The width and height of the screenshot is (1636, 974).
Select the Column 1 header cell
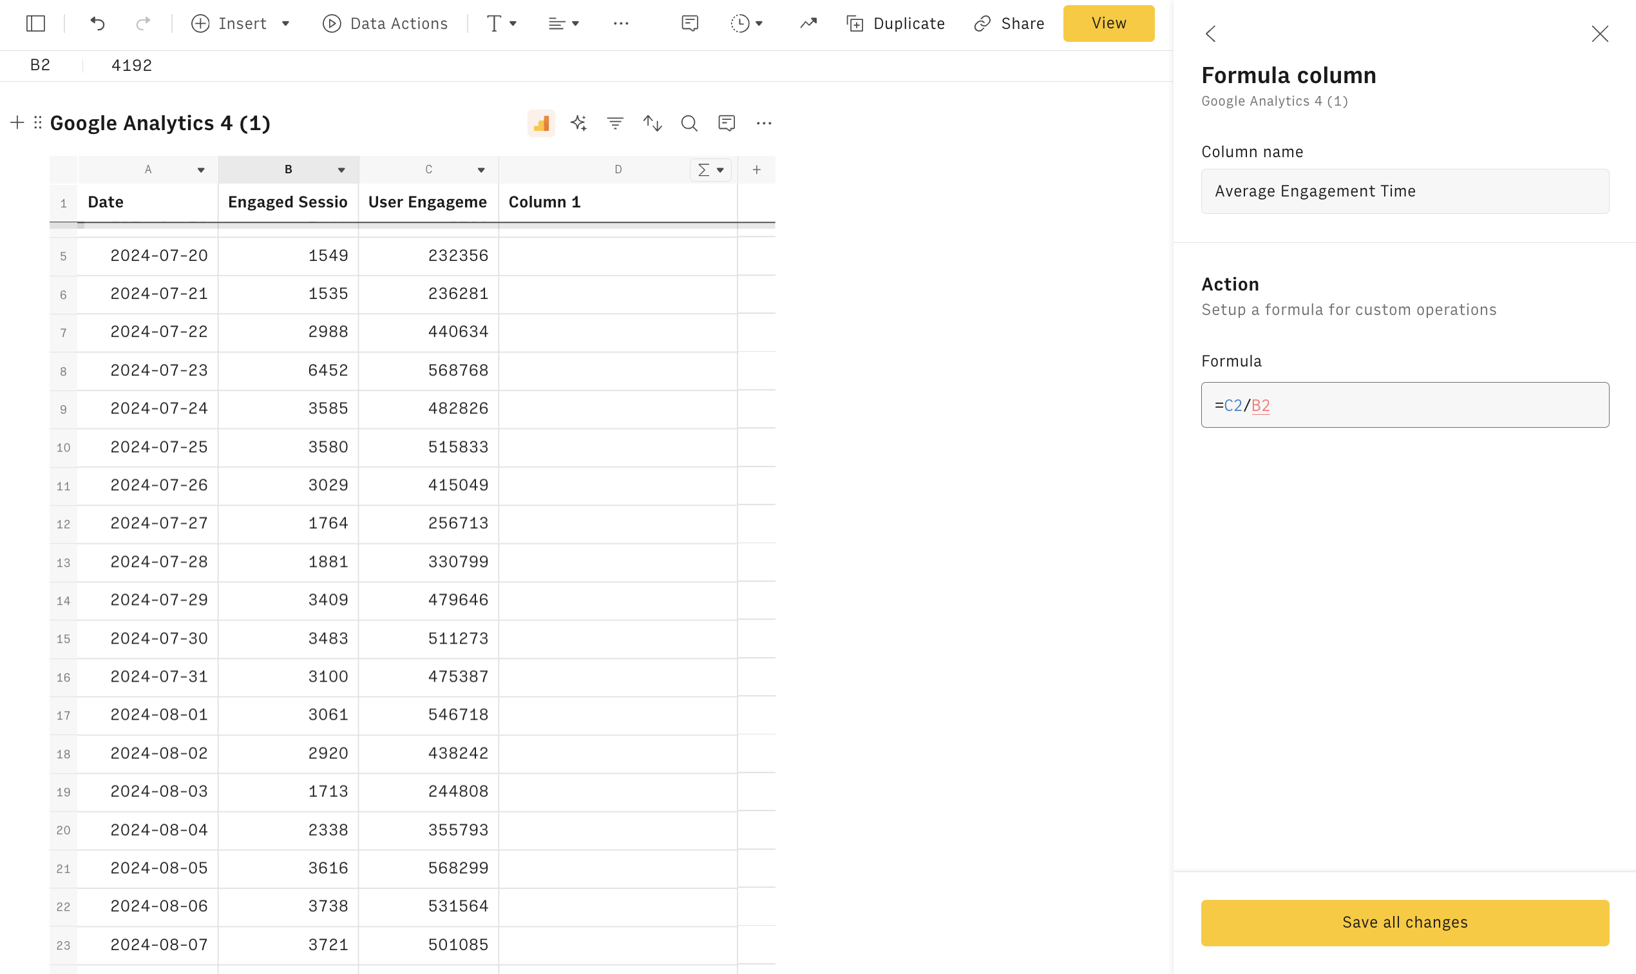(618, 202)
